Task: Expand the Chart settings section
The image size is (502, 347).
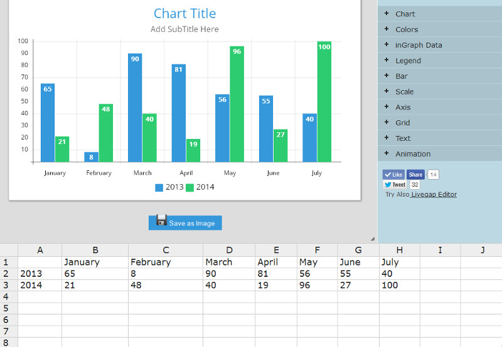Action: (x=405, y=14)
